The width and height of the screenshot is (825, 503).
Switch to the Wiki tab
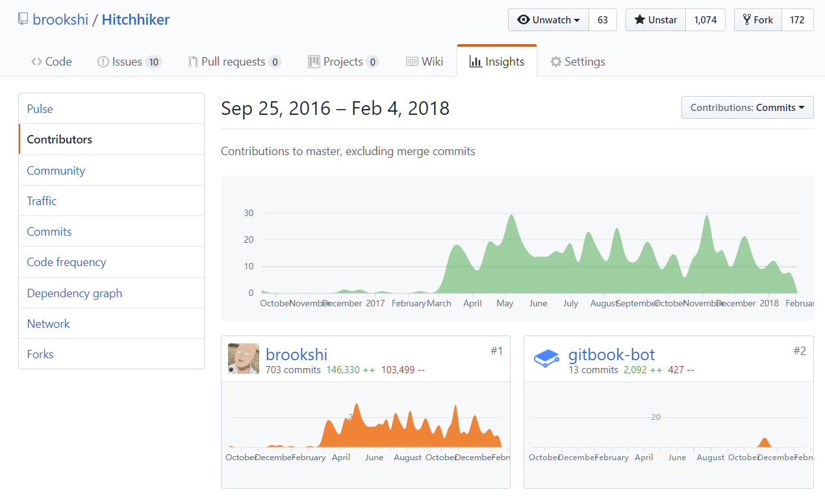pos(425,62)
